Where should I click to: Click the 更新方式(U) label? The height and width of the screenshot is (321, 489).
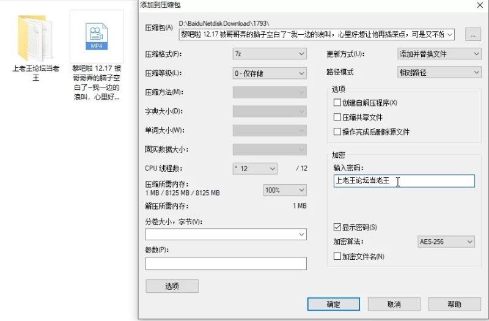point(345,54)
